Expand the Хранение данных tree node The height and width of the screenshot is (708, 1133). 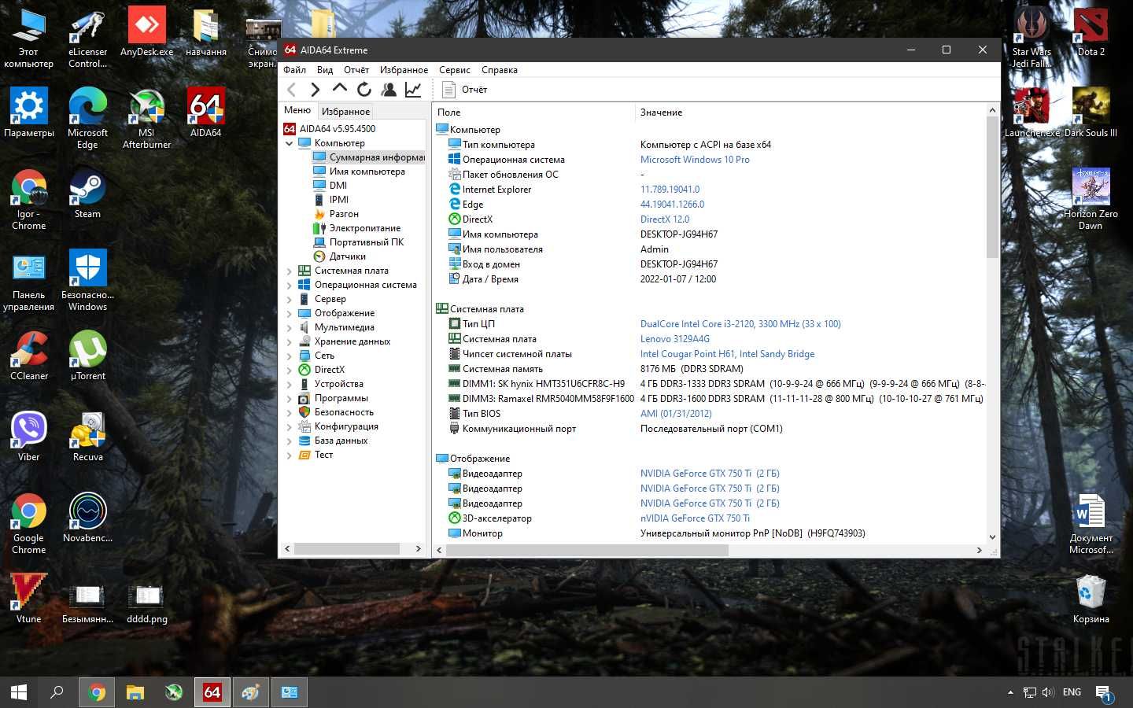pyautogui.click(x=289, y=341)
